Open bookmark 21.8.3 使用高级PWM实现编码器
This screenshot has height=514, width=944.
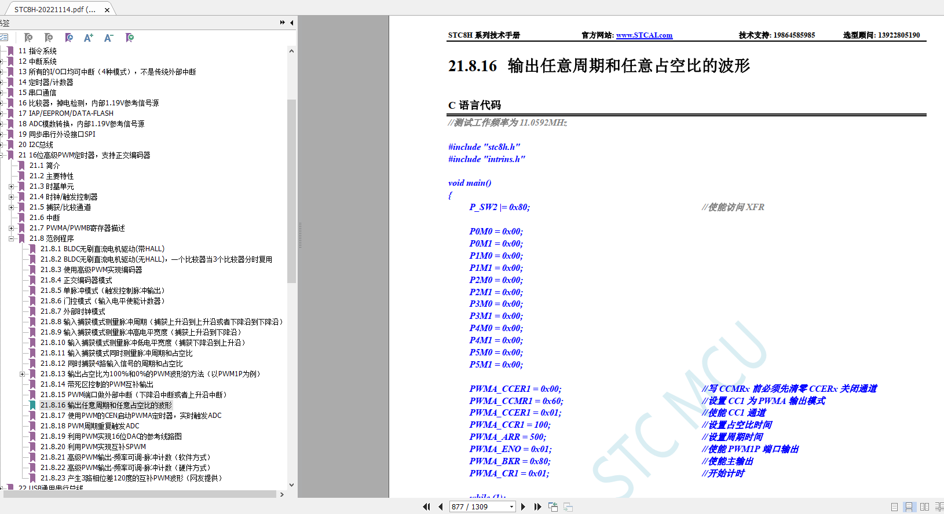91,270
